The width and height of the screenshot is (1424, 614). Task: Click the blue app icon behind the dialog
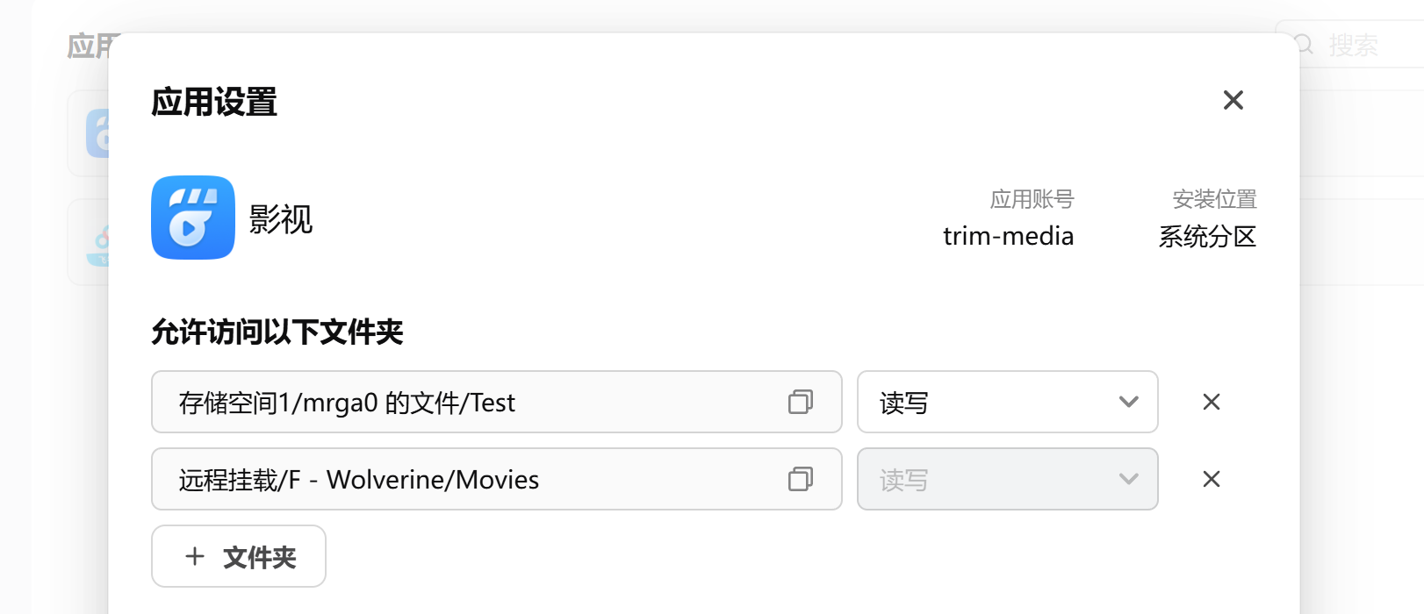pos(97,133)
